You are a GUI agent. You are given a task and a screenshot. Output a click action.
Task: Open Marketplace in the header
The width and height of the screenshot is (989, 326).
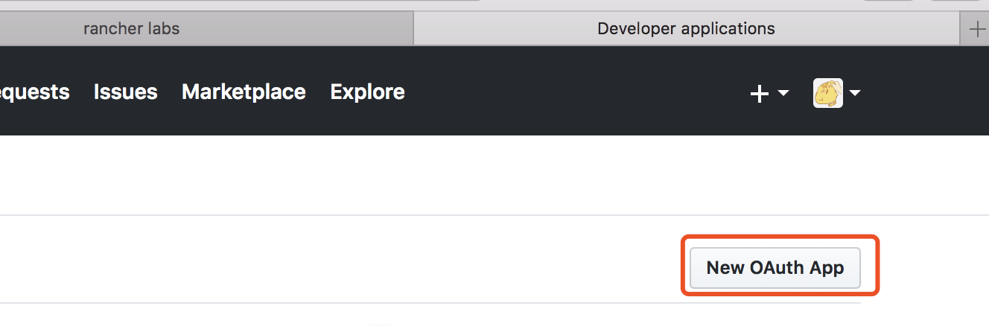point(244,92)
